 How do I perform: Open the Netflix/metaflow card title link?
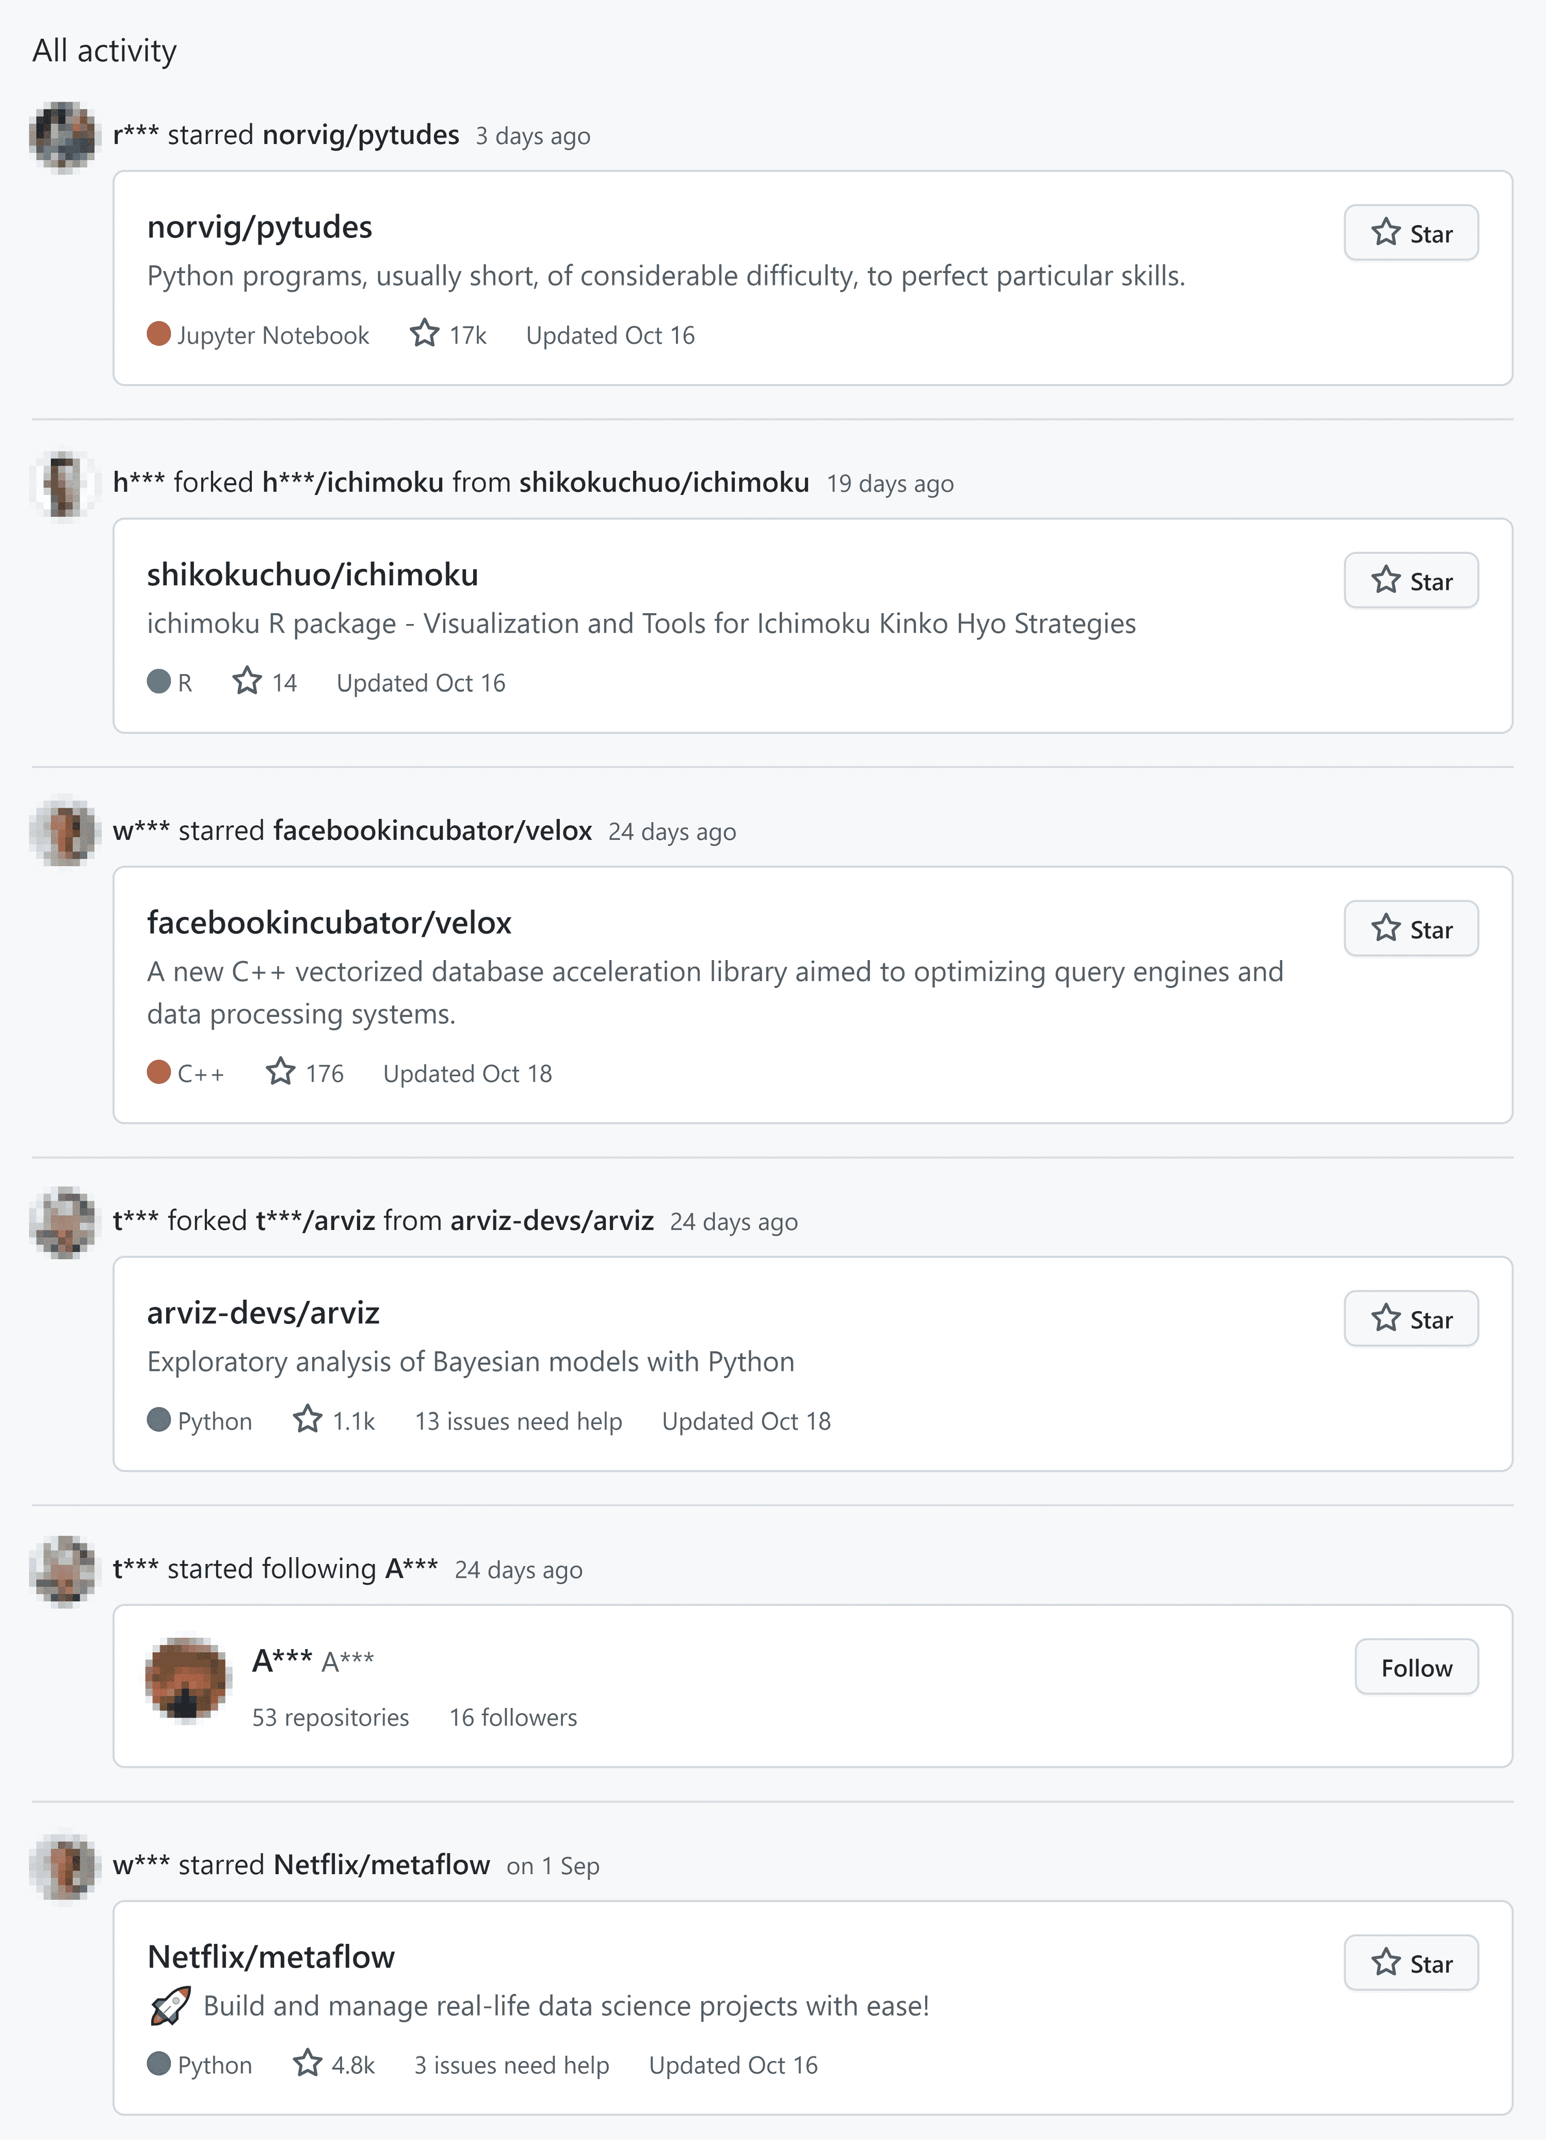[271, 1957]
